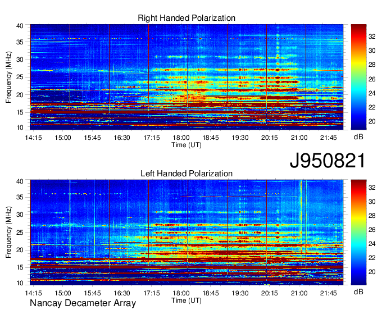Click the 20:15 tick on top time axis
Image resolution: width=382 pixels, height=310 pixels.
(270, 138)
